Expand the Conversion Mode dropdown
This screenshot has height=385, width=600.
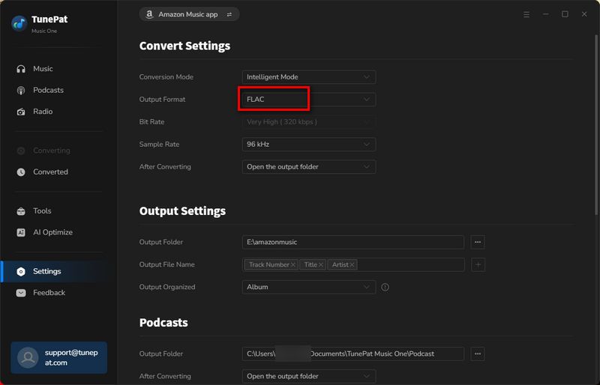click(309, 77)
